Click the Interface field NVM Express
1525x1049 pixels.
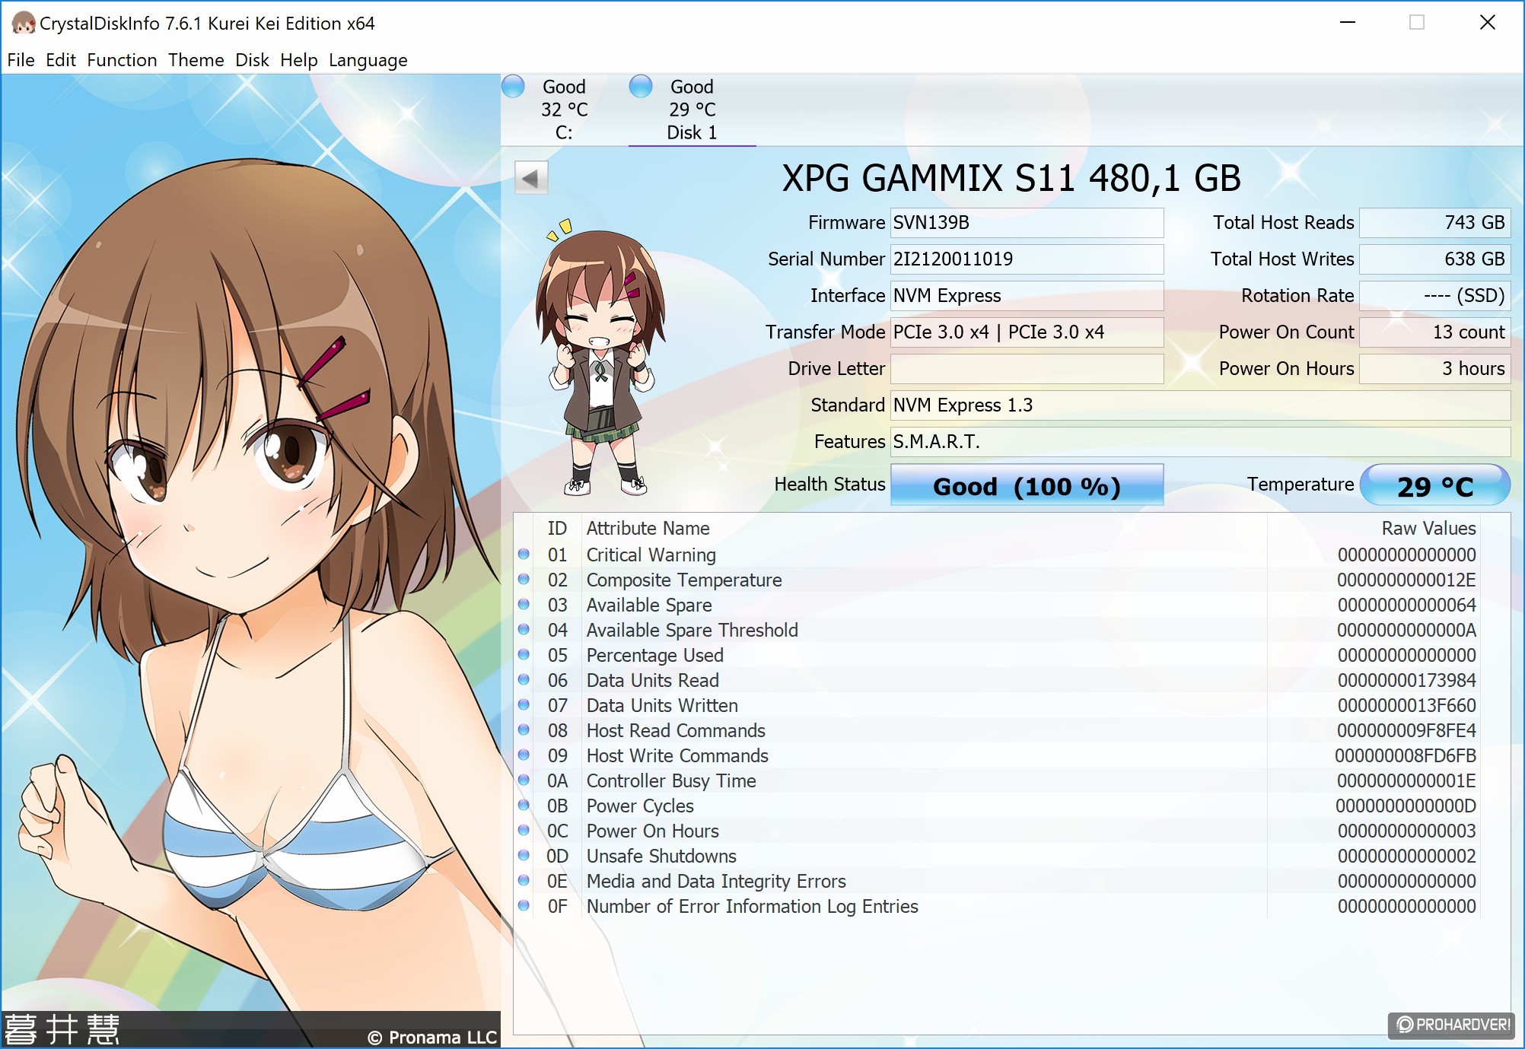coord(1027,296)
